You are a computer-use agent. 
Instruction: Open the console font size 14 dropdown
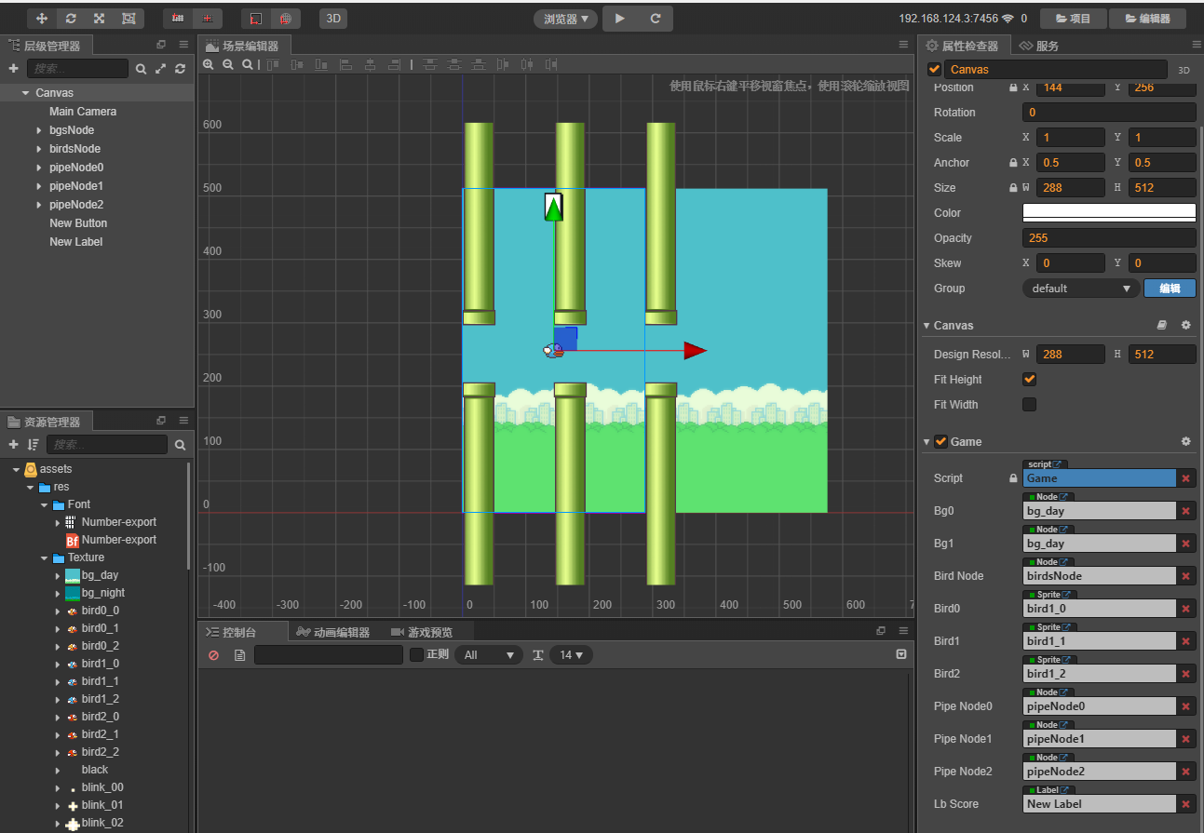[x=571, y=655]
